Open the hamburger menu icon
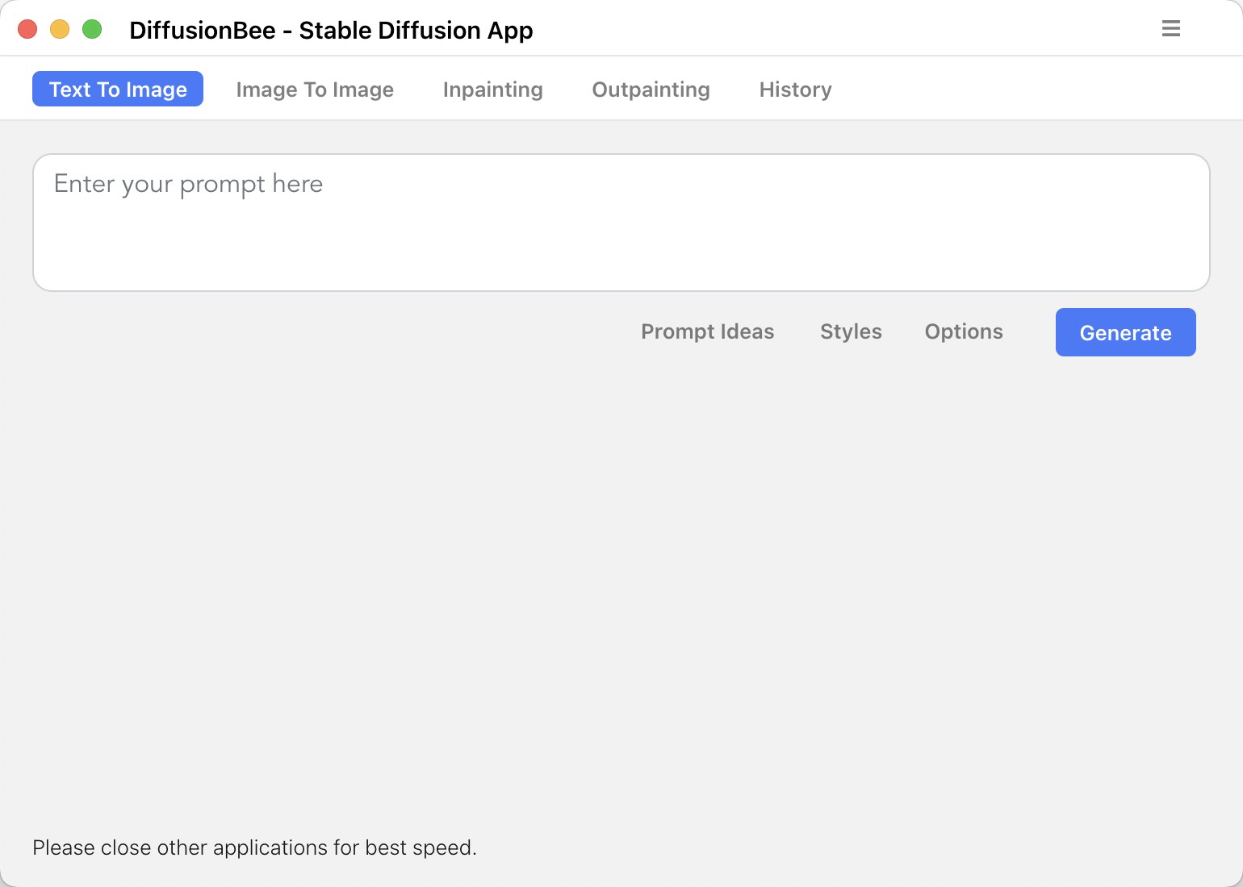The width and height of the screenshot is (1243, 887). point(1170,29)
